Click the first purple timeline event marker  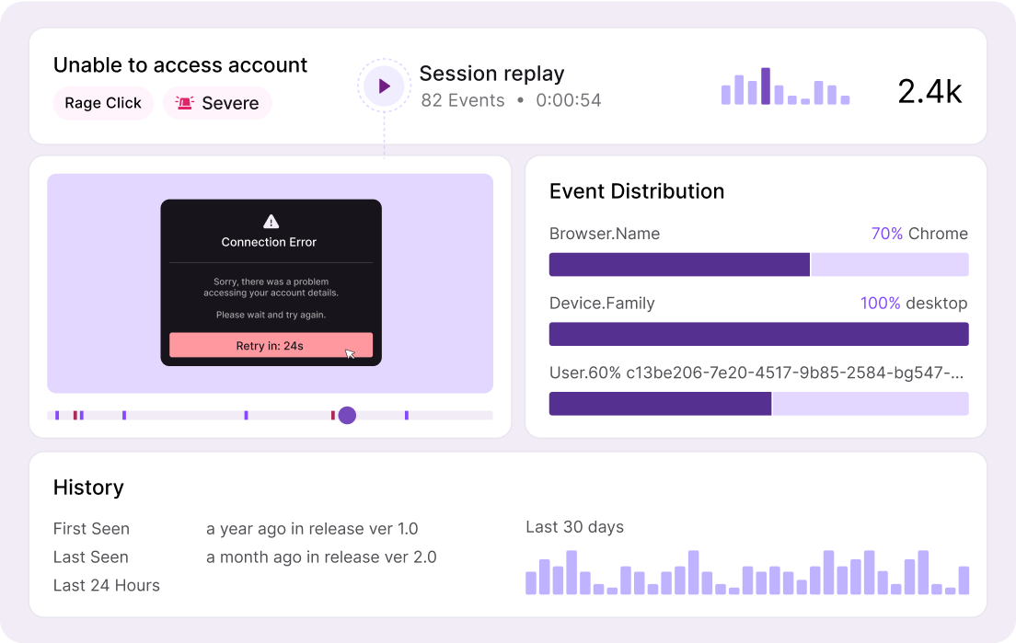[x=57, y=416]
